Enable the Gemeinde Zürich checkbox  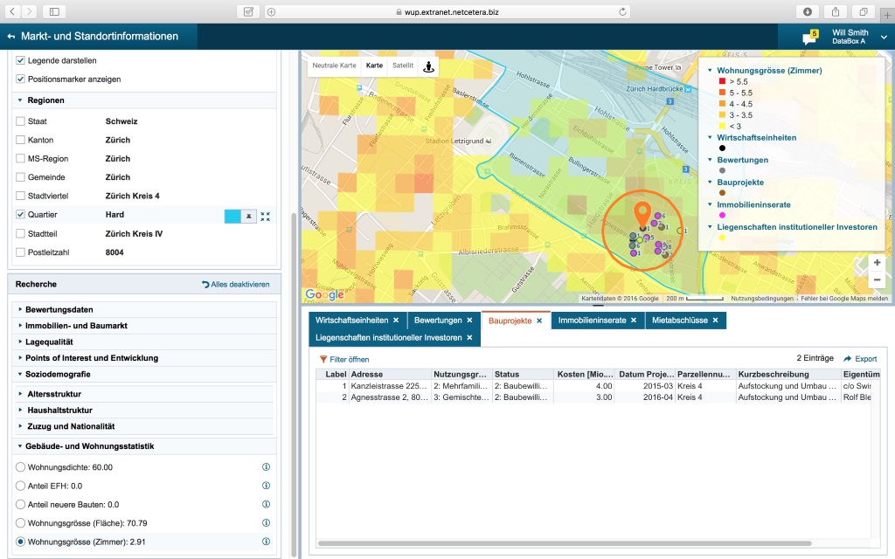tap(21, 177)
